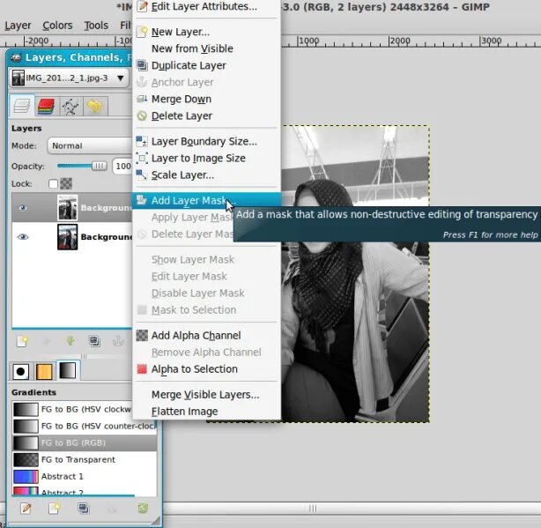Image resolution: width=541 pixels, height=528 pixels.
Task: Select Abstract 1 gradient
Action: [x=85, y=477]
